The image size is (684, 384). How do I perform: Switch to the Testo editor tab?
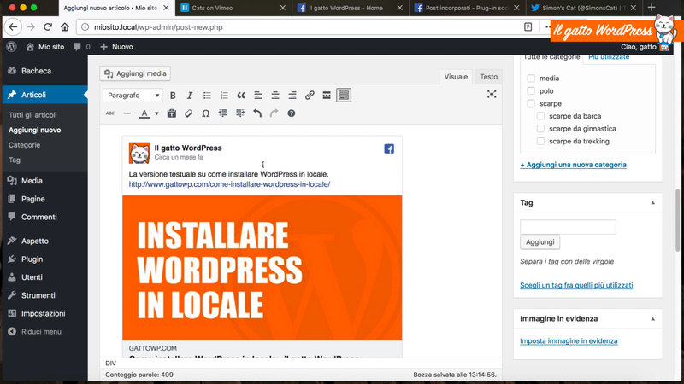[488, 77]
